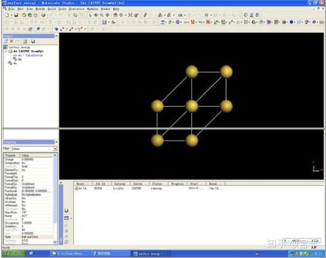Click the Windows Start button
The height and width of the screenshot is (258, 326).
tap(14, 254)
